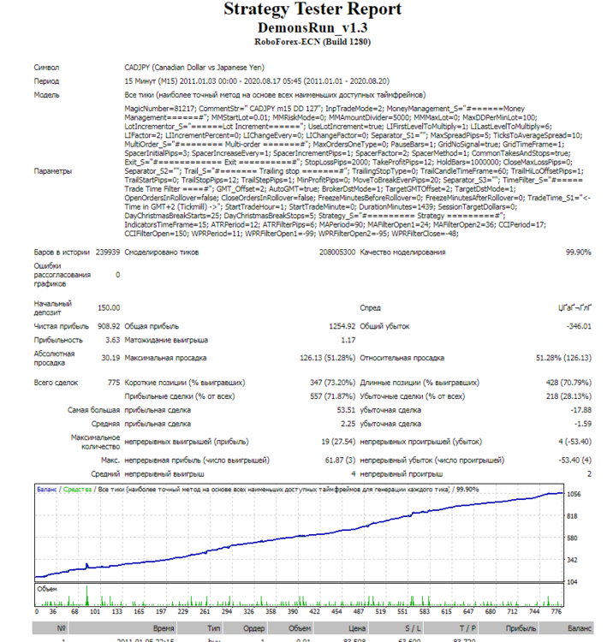The width and height of the screenshot is (613, 642).
Task: Click the parameter line starting 'MagicNumber=81217'
Action: 324,109
